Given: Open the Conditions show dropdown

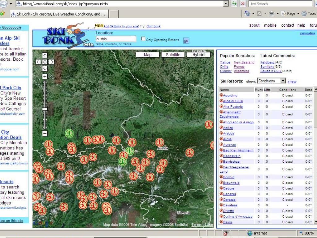Looking at the screenshot, I should tap(271, 81).
